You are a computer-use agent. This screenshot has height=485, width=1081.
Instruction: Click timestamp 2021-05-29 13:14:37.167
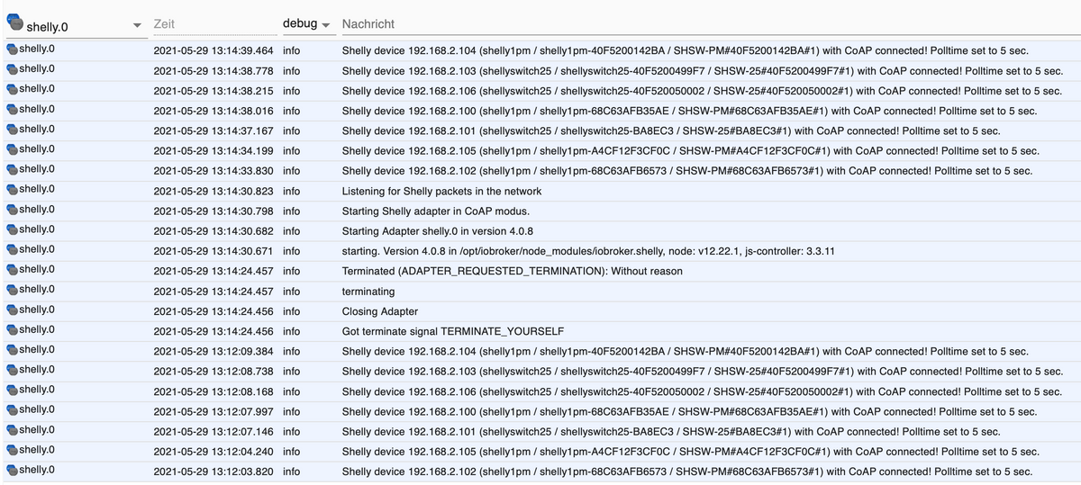(213, 130)
